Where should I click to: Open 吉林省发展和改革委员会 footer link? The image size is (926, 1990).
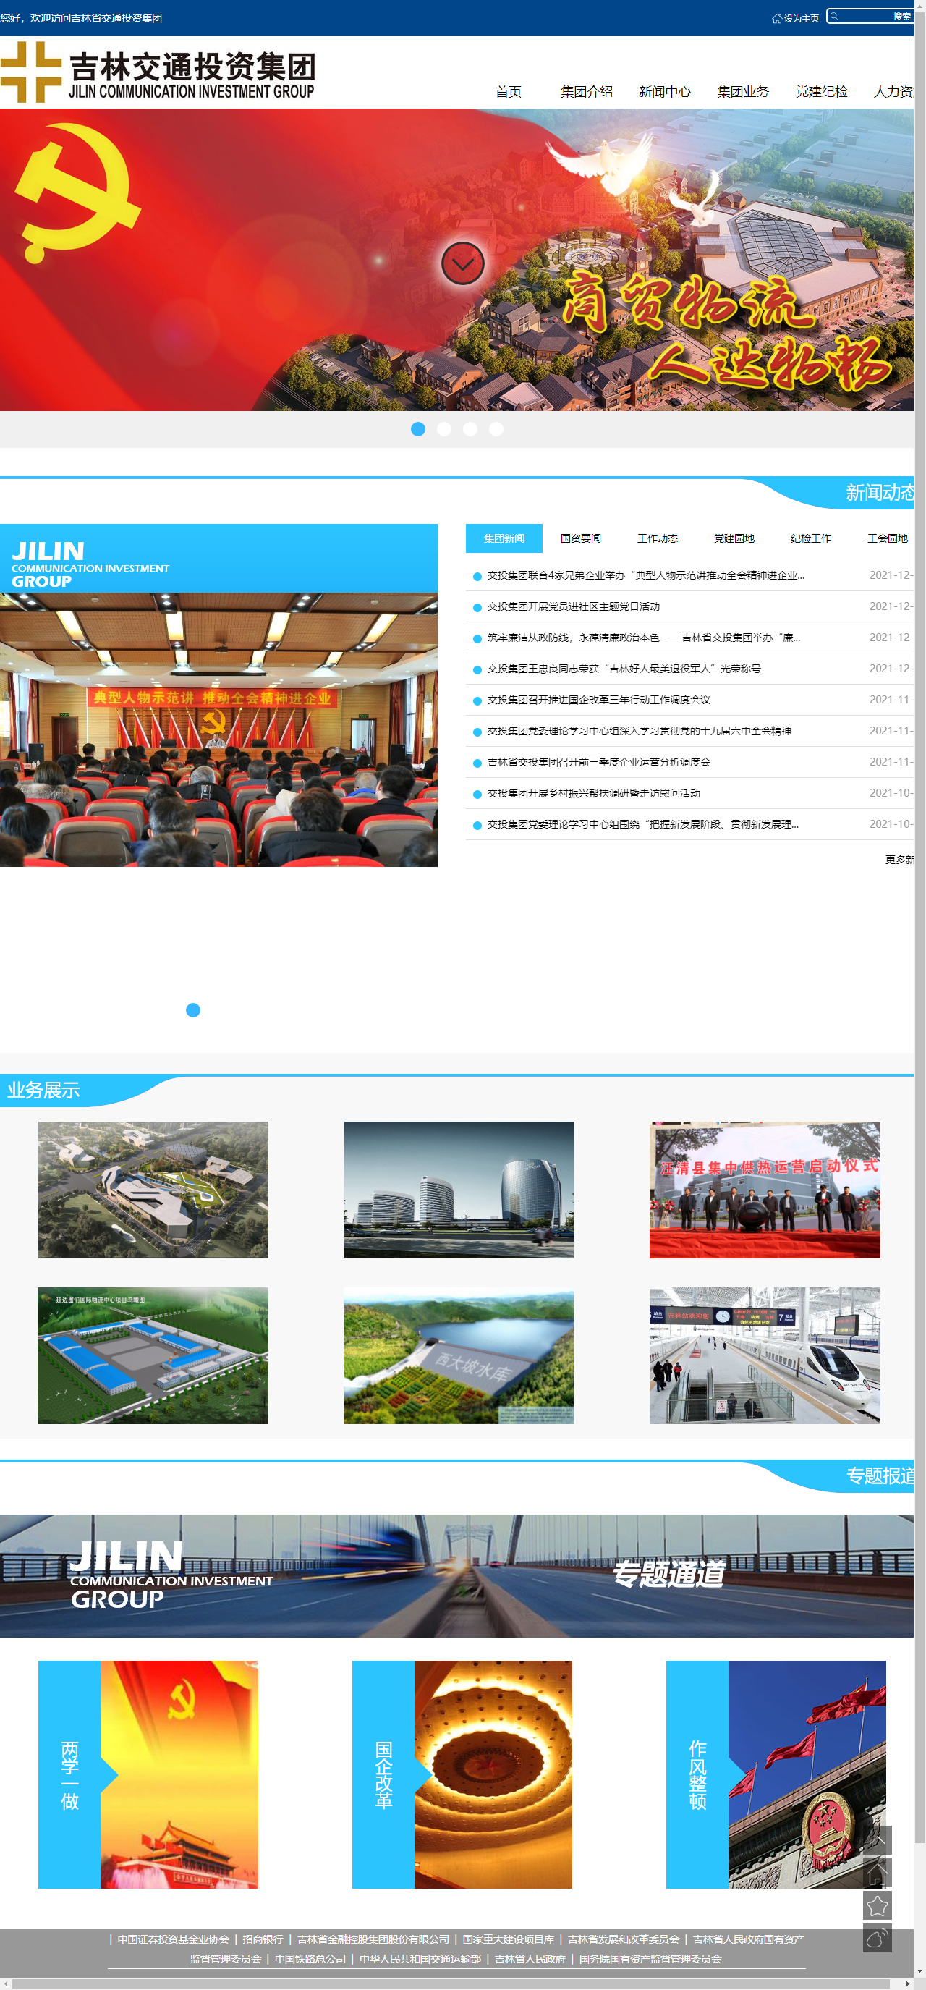pyautogui.click(x=624, y=1939)
